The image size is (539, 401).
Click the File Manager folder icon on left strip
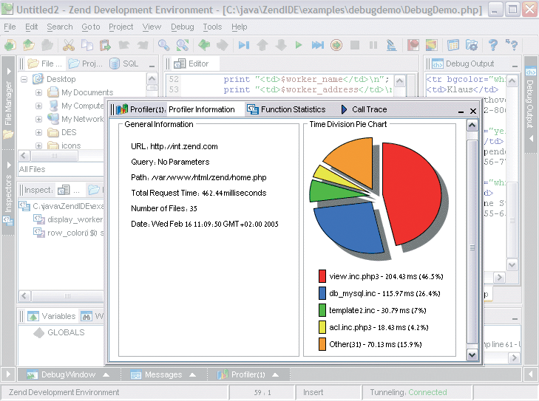[x=8, y=134]
